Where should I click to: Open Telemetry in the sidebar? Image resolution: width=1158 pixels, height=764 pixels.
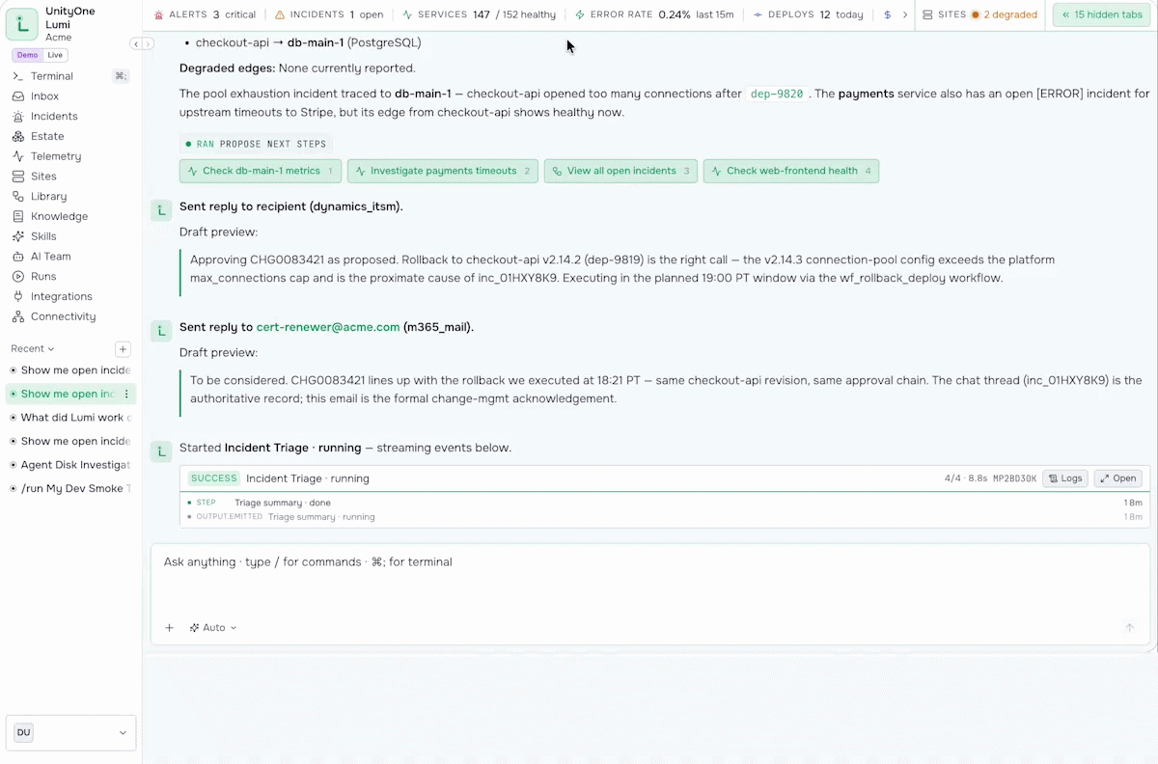pyautogui.click(x=56, y=156)
